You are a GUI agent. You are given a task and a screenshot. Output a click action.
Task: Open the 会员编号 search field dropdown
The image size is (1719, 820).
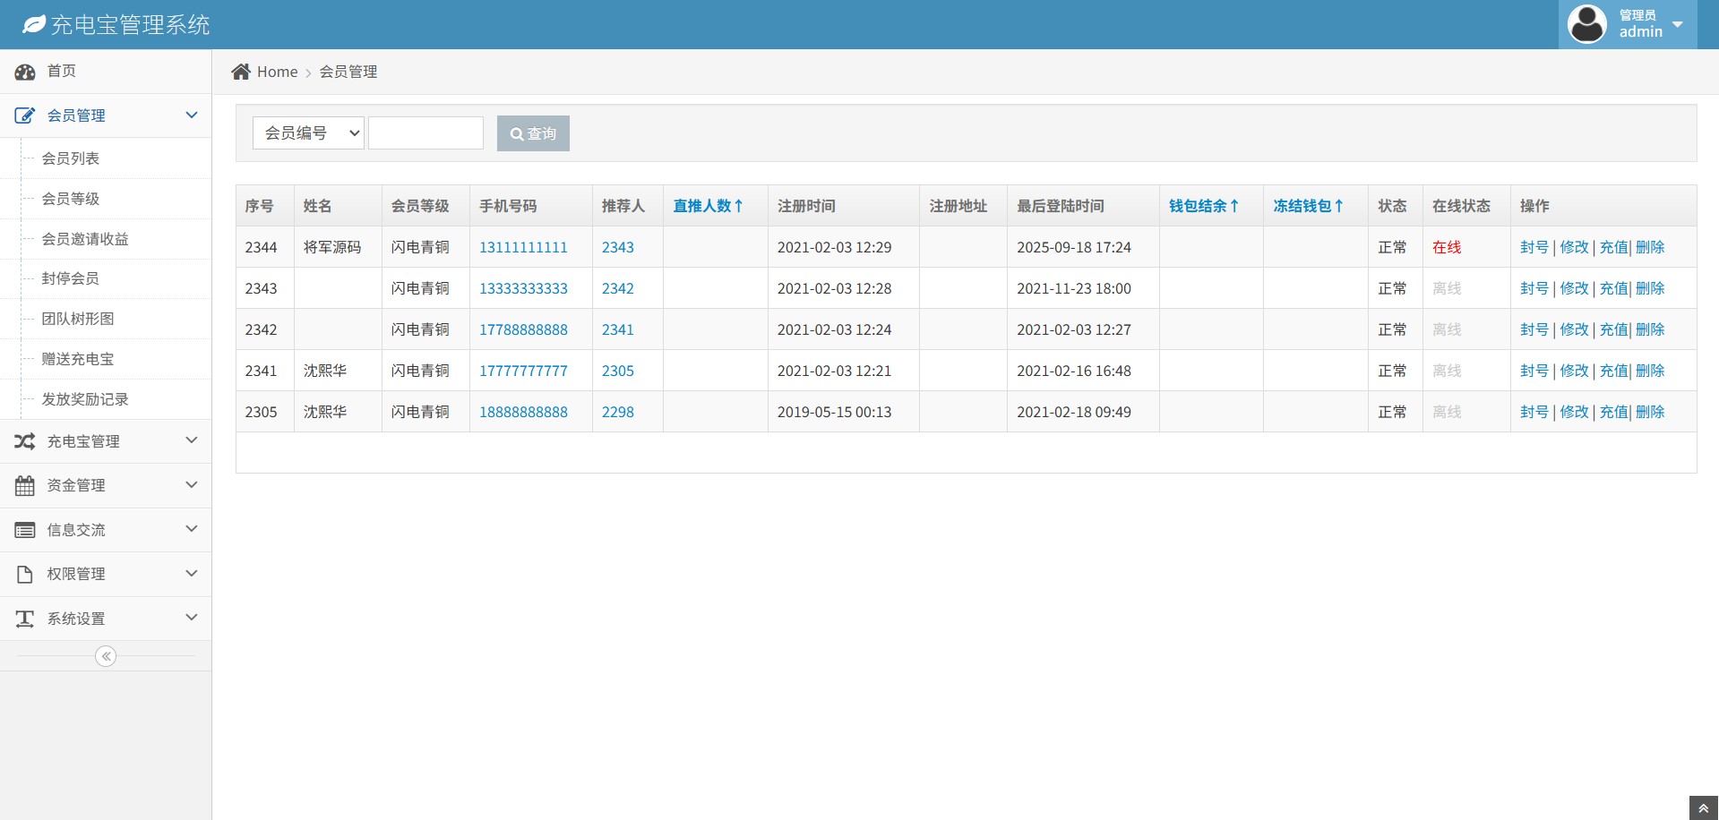[308, 133]
